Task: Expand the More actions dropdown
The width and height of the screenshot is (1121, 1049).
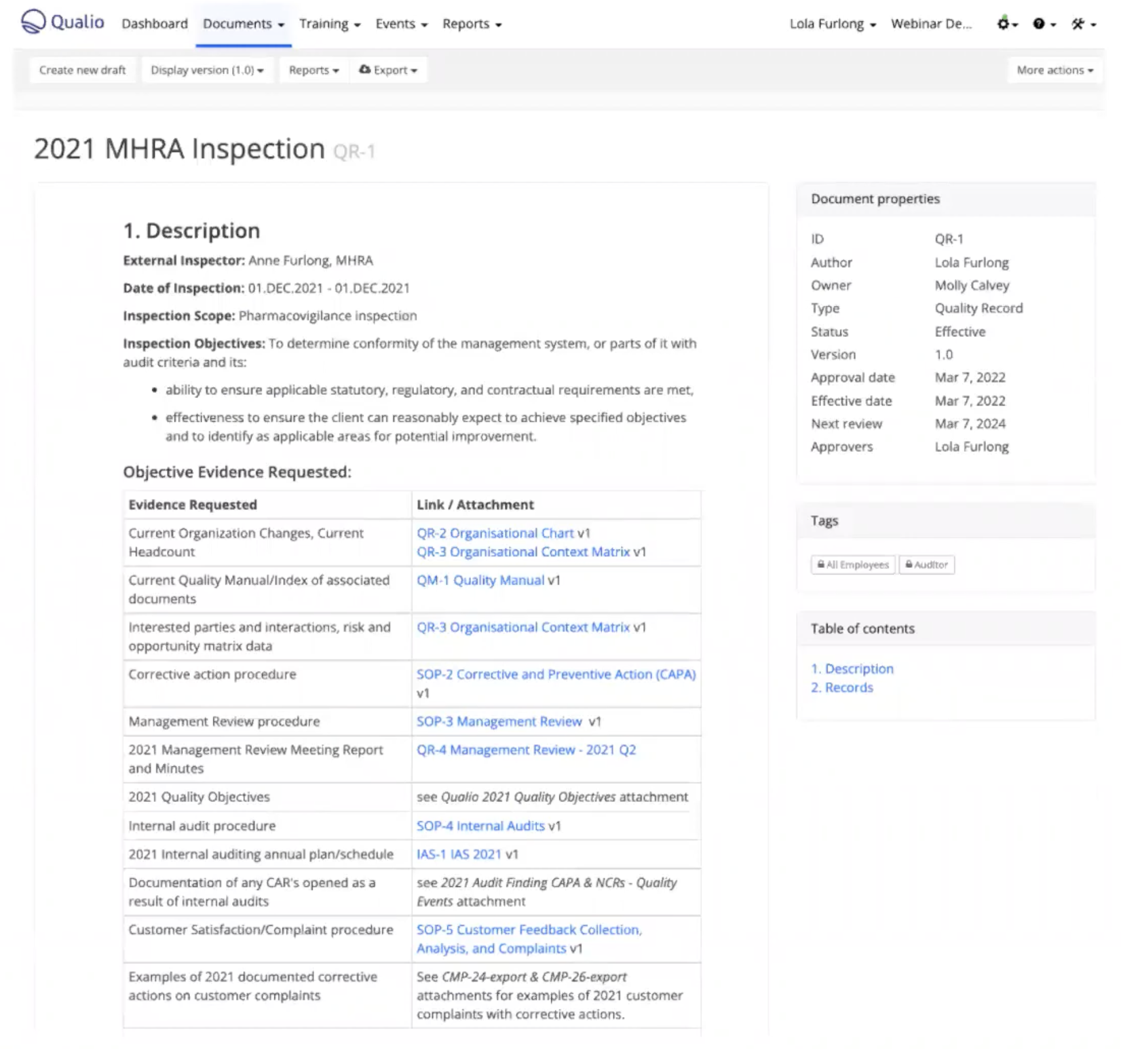Action: pyautogui.click(x=1053, y=69)
